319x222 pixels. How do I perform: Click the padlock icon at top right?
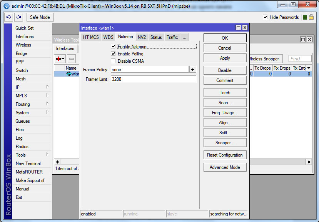tap(311, 17)
